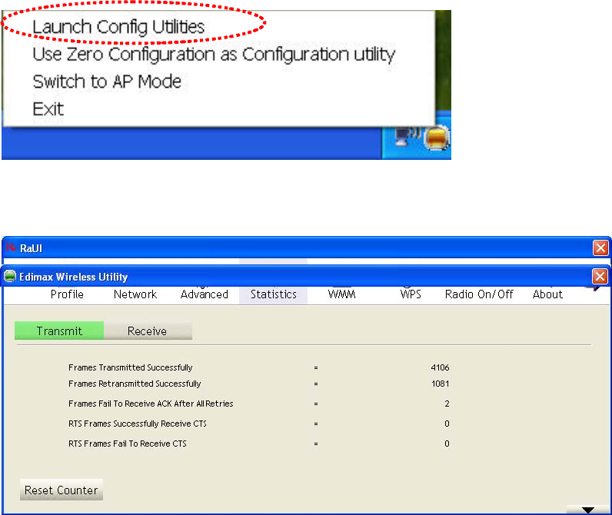Click the Reset Counter button
612x515 pixels.
(62, 490)
